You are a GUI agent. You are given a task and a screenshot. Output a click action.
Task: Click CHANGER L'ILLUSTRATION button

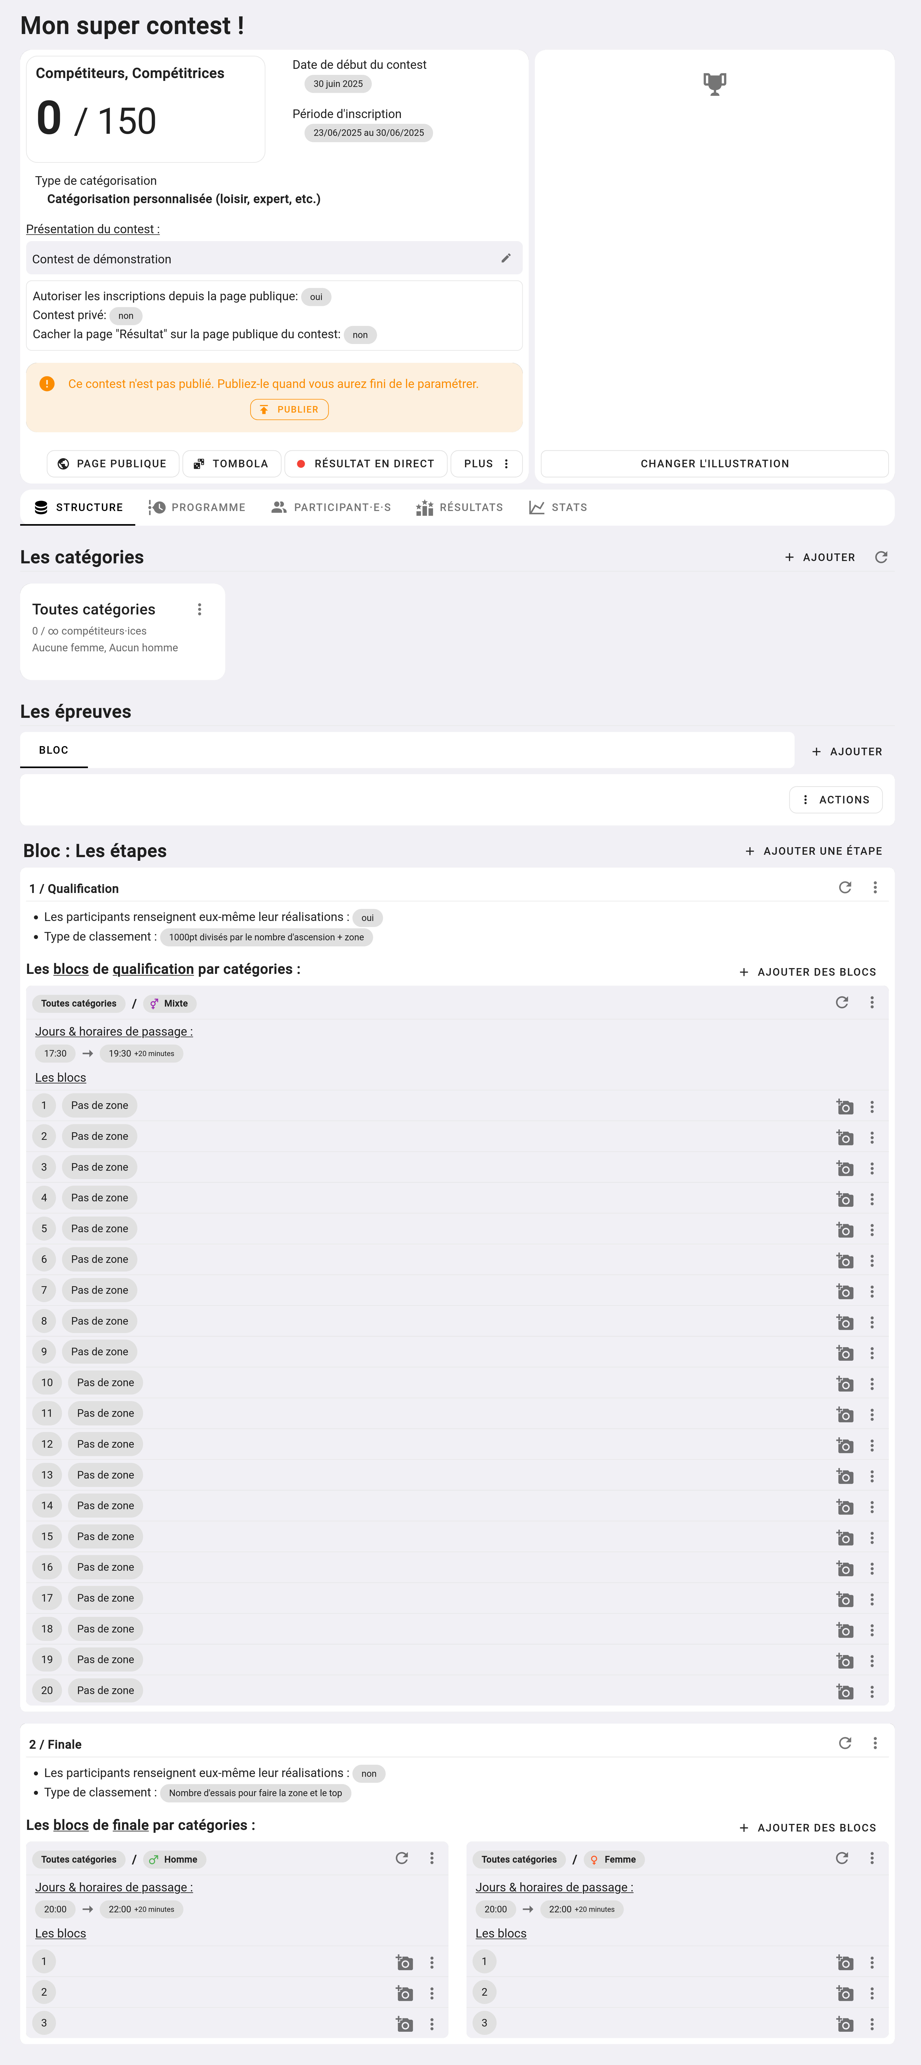(714, 463)
